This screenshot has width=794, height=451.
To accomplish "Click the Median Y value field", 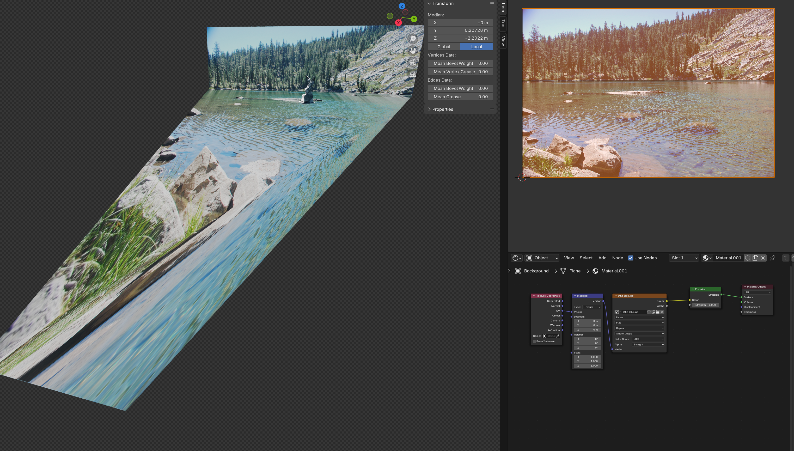I will [460, 30].
